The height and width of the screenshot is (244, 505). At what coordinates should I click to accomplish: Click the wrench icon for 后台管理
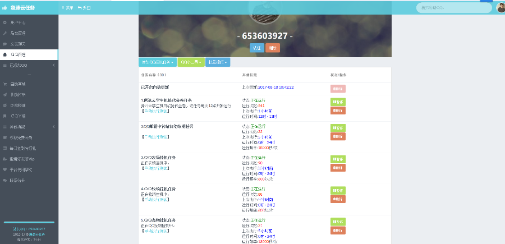pos(4,33)
